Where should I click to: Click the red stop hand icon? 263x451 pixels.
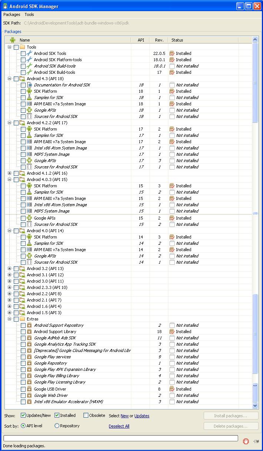tap(246, 441)
